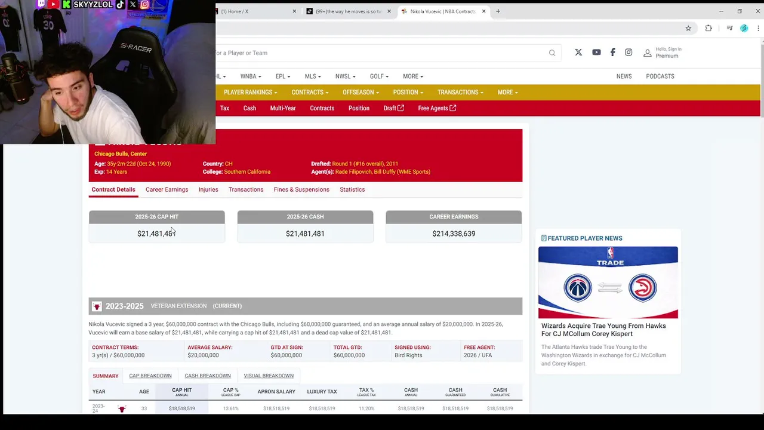Viewport: 764px width, 430px height.
Task: Select the VISUAL BREAKDOWN view
Action: tap(269, 376)
